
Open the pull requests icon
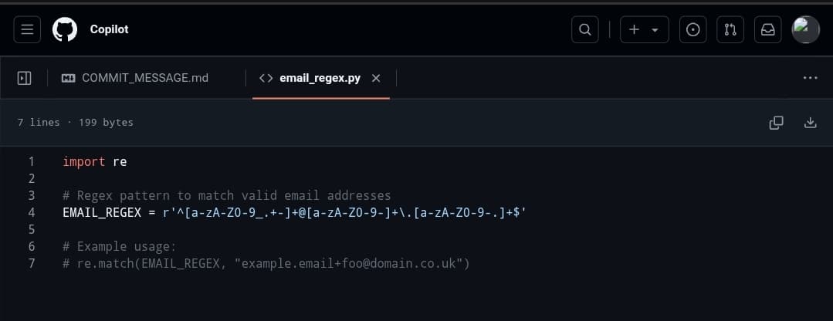(730, 29)
